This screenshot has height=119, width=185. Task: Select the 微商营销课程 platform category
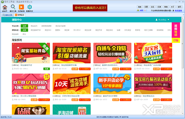46,26
